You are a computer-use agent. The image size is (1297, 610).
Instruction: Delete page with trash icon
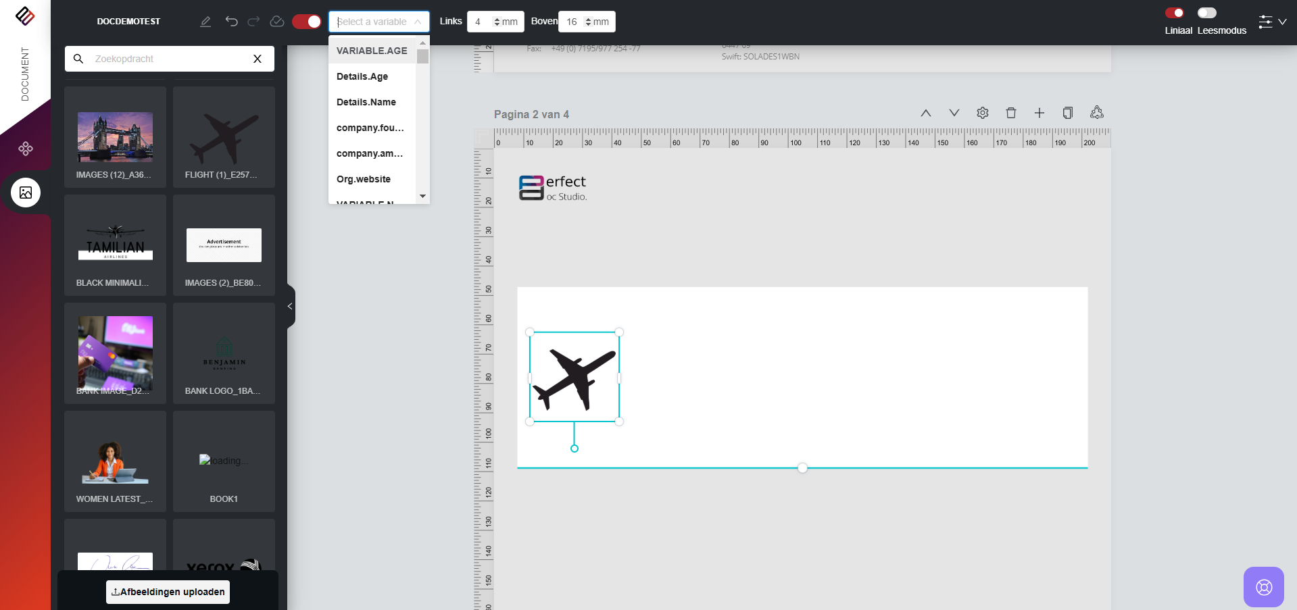[x=1011, y=113]
